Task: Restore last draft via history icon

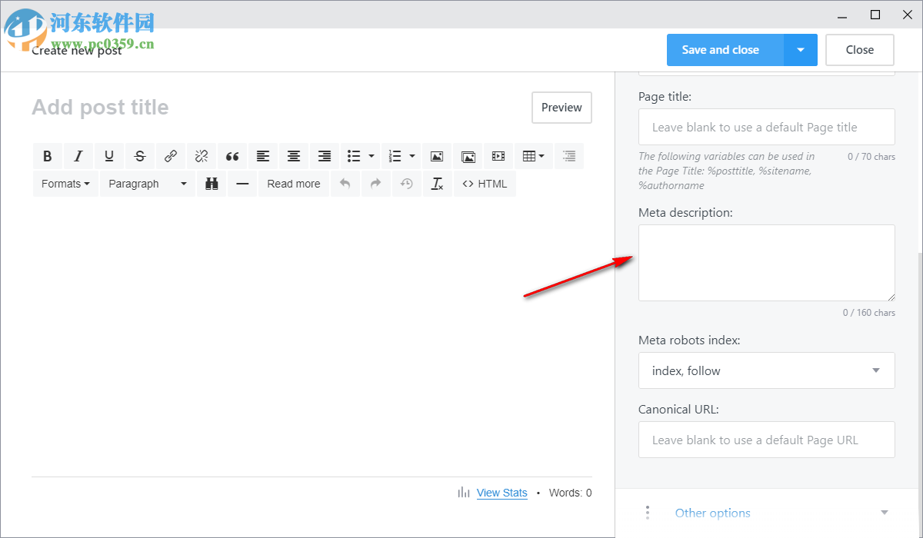Action: (x=407, y=184)
